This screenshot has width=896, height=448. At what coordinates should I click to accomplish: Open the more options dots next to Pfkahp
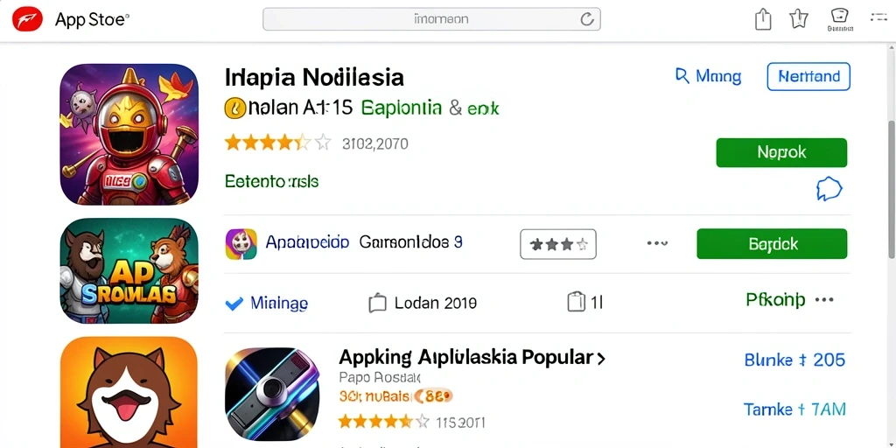pyautogui.click(x=824, y=299)
